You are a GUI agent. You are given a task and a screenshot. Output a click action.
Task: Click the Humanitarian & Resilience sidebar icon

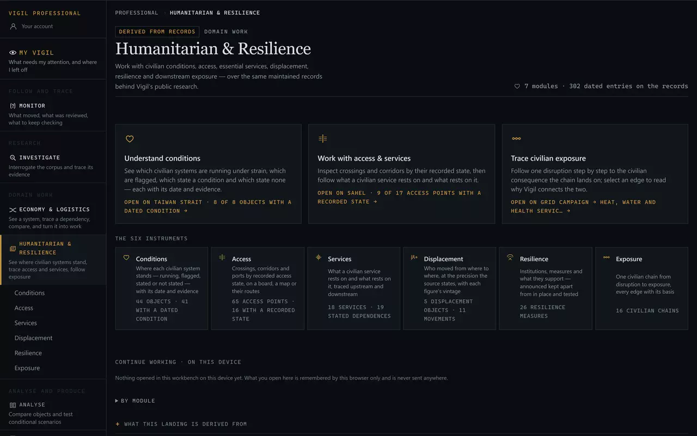(13, 249)
